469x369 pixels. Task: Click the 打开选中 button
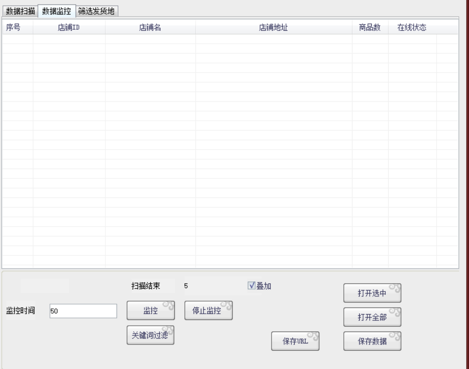[x=372, y=294]
